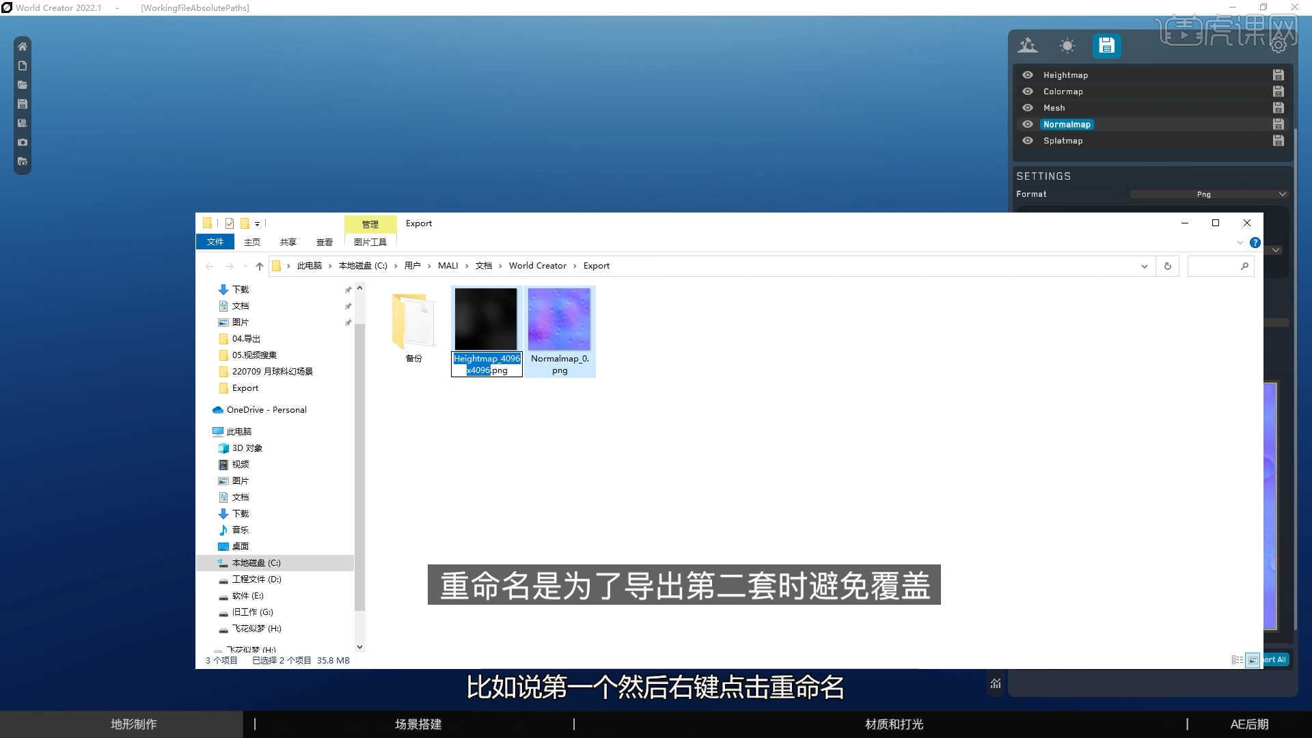Switch Explorer to details view
Image resolution: width=1312 pixels, height=738 pixels.
1237,660
